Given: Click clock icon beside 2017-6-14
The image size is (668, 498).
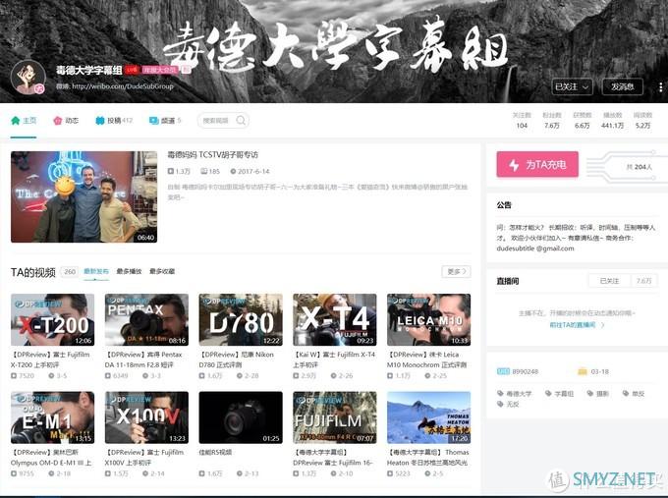Looking at the screenshot, I should coord(233,171).
